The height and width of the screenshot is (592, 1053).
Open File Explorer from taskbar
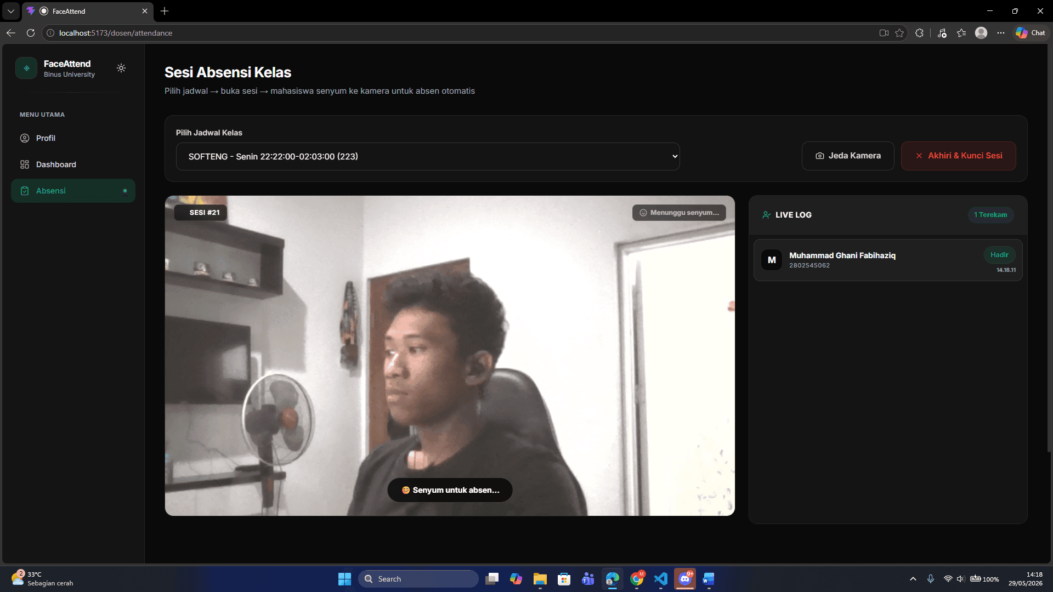(x=540, y=579)
